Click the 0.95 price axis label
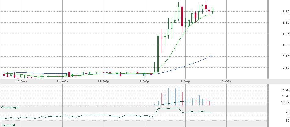 click(286, 56)
